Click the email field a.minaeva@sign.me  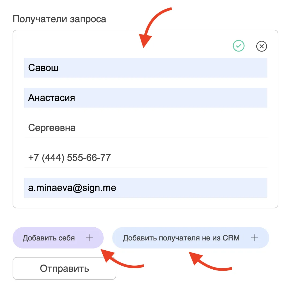click(x=145, y=188)
